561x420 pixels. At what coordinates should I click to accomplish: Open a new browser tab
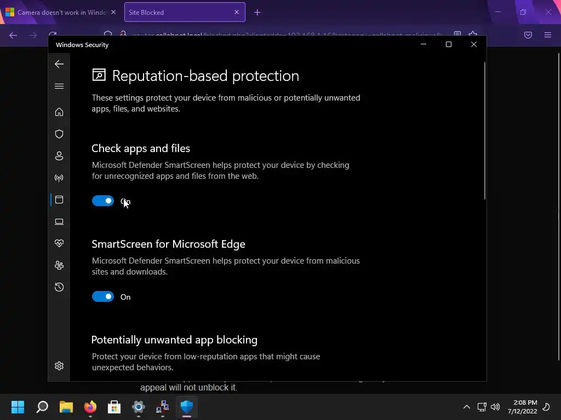coord(257,13)
